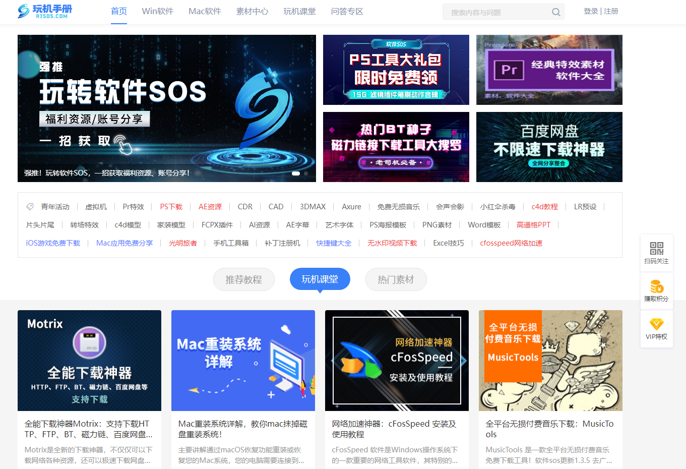Click the CAD tag link
Screen dimensions: 686x469
(276, 207)
